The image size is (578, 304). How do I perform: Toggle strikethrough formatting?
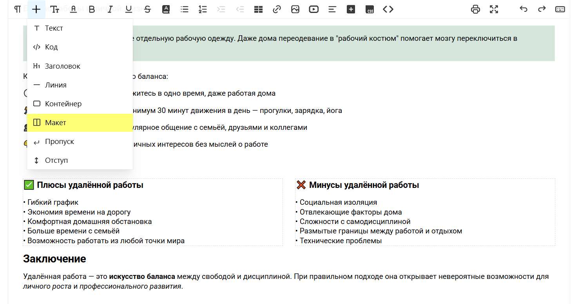point(147,9)
